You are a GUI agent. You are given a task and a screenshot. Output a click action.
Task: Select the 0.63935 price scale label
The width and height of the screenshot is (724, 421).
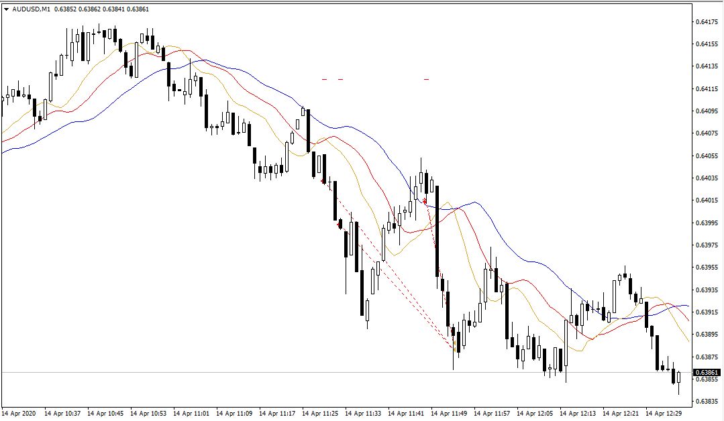(x=707, y=290)
